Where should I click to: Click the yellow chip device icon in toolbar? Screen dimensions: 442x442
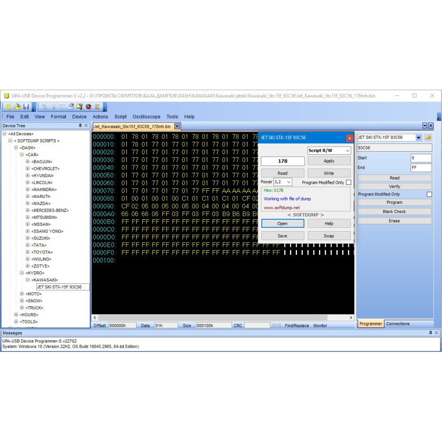tap(8, 107)
